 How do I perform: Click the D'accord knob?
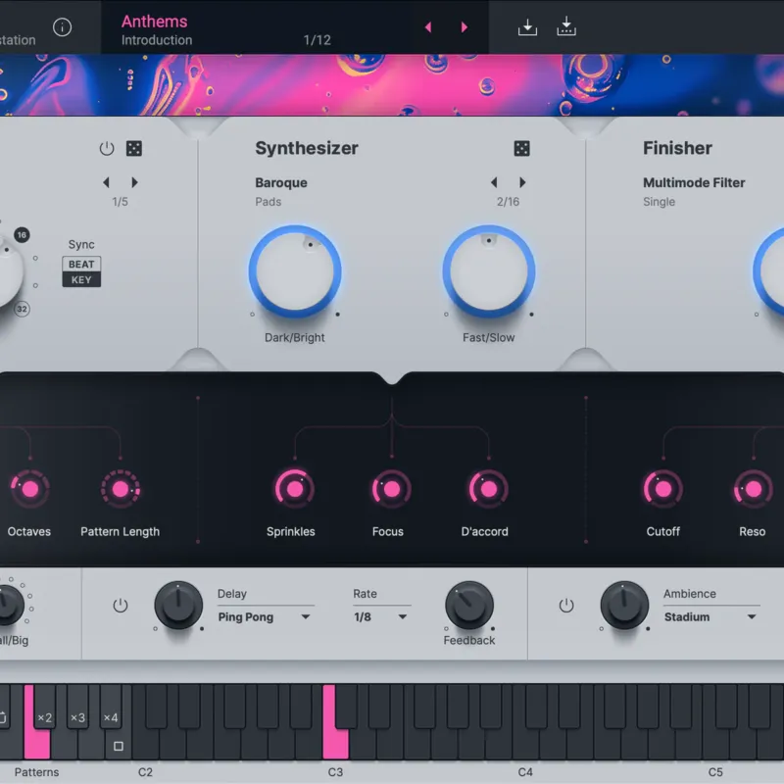pyautogui.click(x=488, y=489)
